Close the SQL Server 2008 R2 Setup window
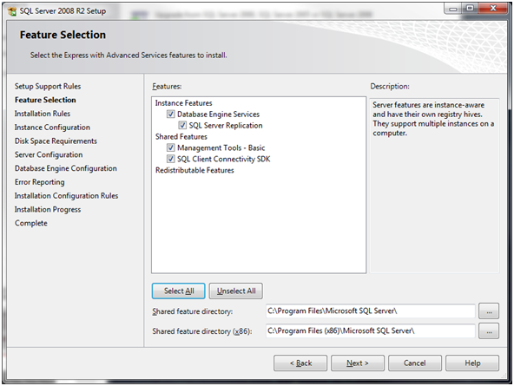The width and height of the screenshot is (514, 386). coord(492,9)
